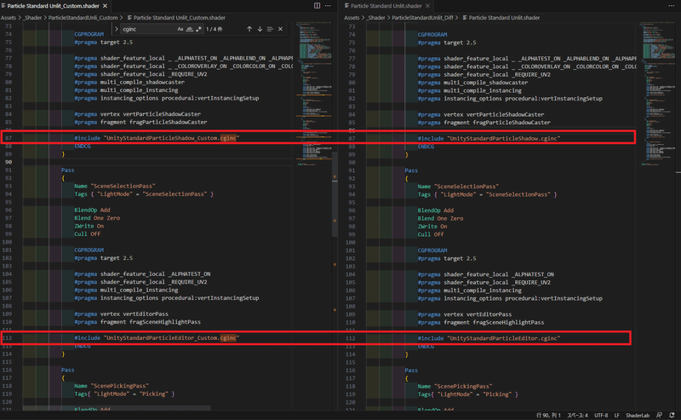Click 'Name "SceneSelectionPass"' line in left editor
Image resolution: width=681 pixels, height=420 pixels.
click(x=115, y=186)
